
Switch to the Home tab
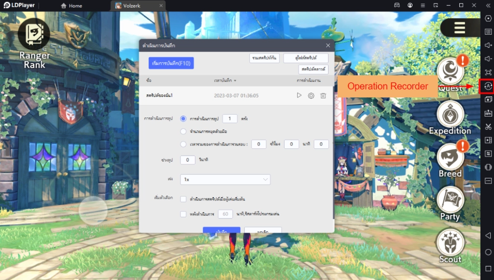coord(72,5)
